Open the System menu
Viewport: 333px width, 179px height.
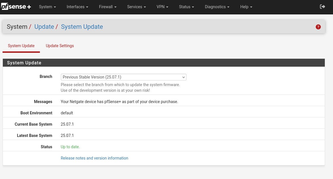[47, 7]
